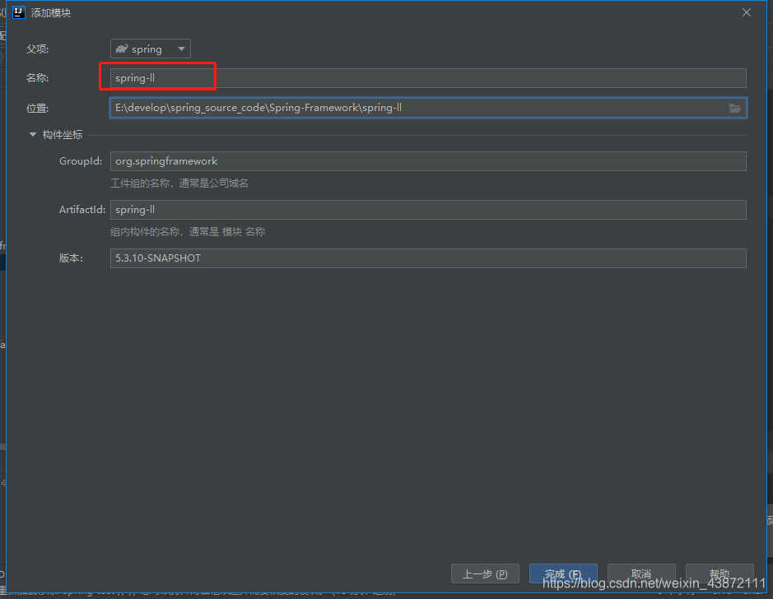Click the 版本 label text
This screenshot has width=773, height=599.
point(71,258)
